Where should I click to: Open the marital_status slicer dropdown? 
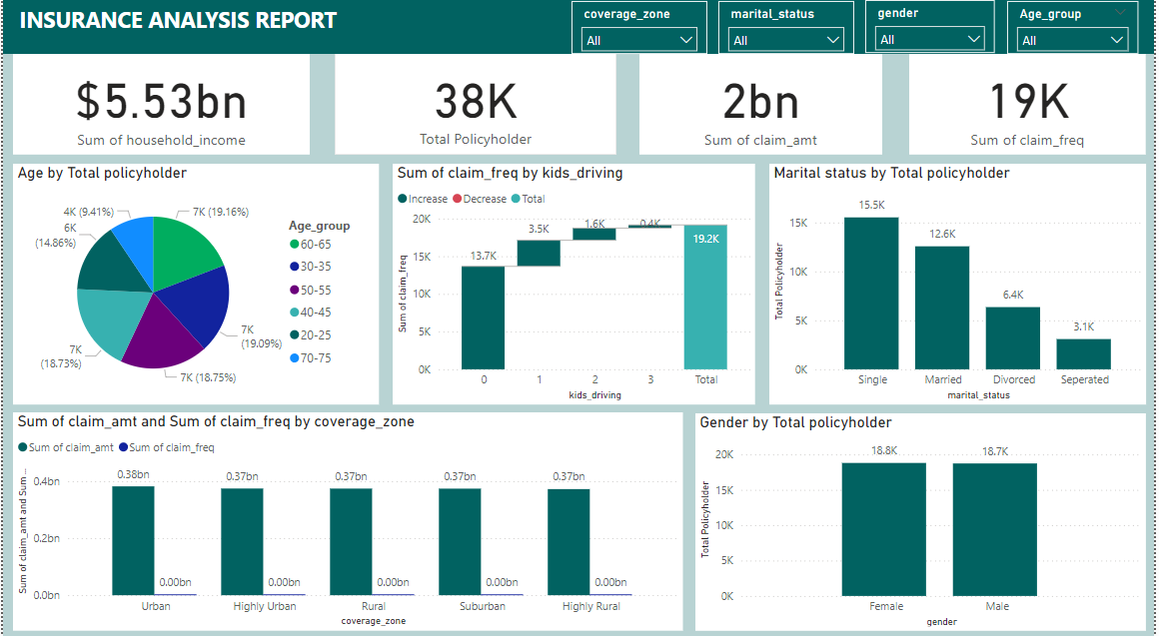click(x=785, y=40)
